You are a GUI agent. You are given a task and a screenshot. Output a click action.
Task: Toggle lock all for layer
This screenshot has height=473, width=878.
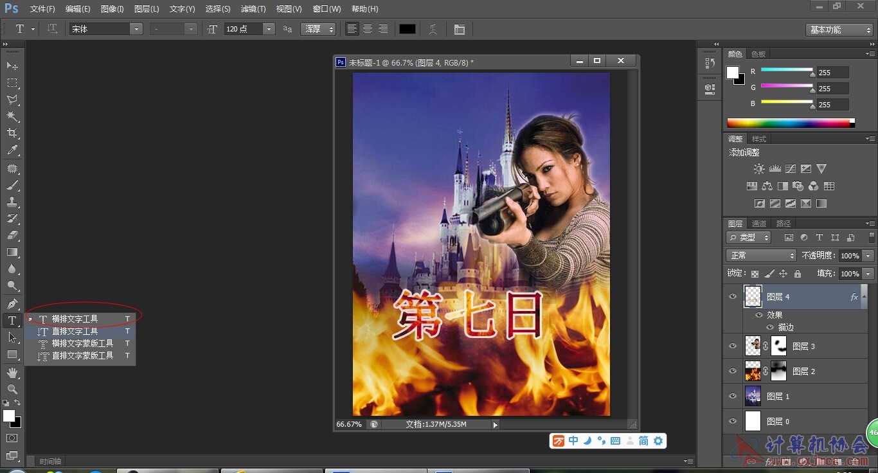[x=797, y=274]
